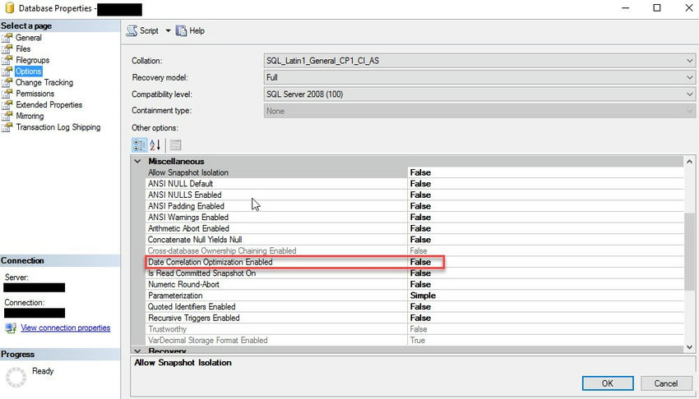The image size is (699, 399).
Task: Click the Help toolbar icon
Action: point(181,30)
